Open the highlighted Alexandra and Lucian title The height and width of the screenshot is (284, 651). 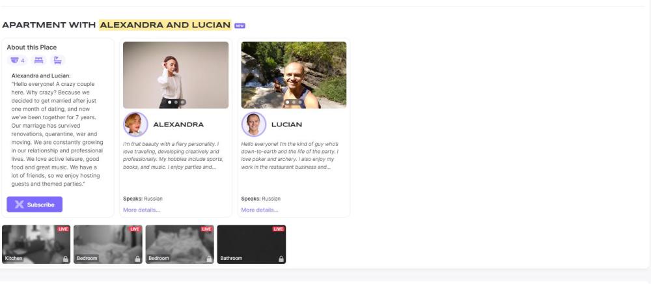click(165, 25)
